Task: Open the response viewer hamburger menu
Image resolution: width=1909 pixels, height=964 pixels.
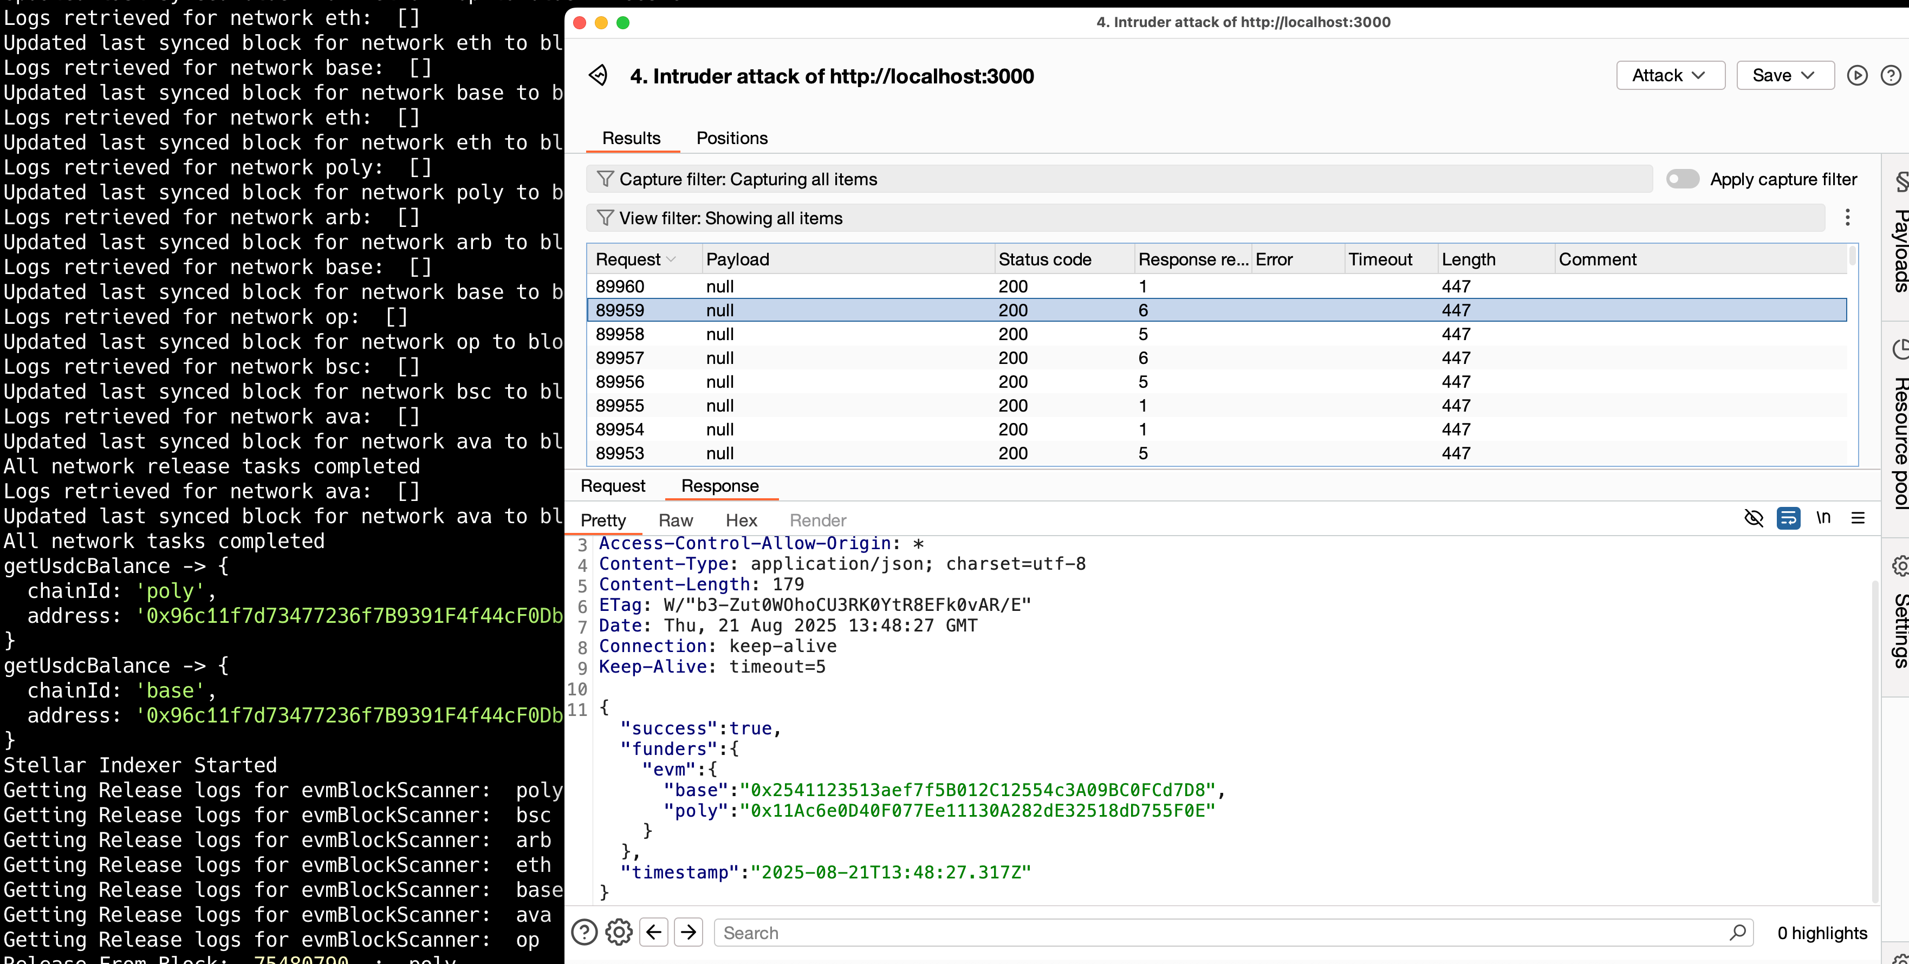Action: point(1858,518)
